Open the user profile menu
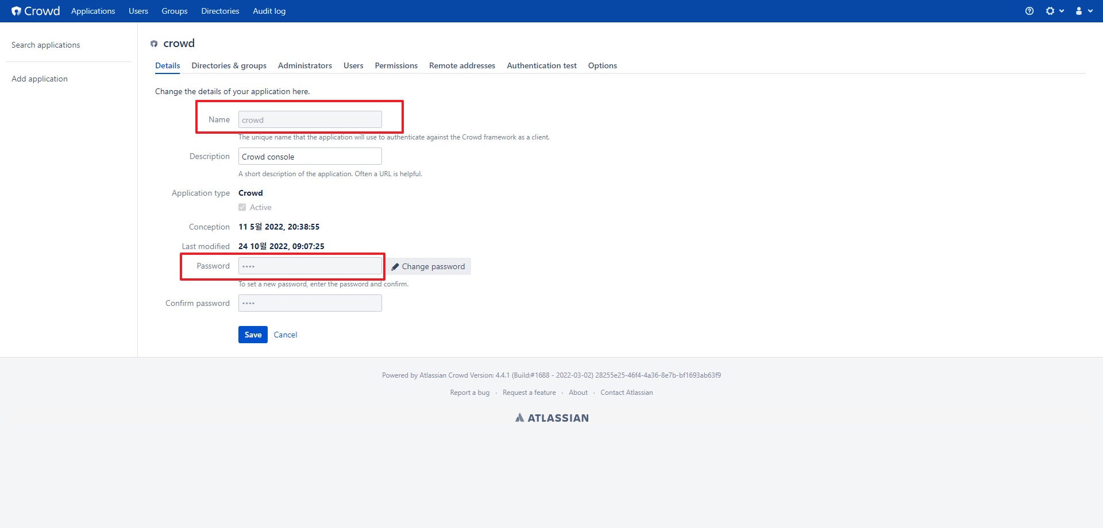Viewport: 1103px width, 528px height. [x=1083, y=11]
